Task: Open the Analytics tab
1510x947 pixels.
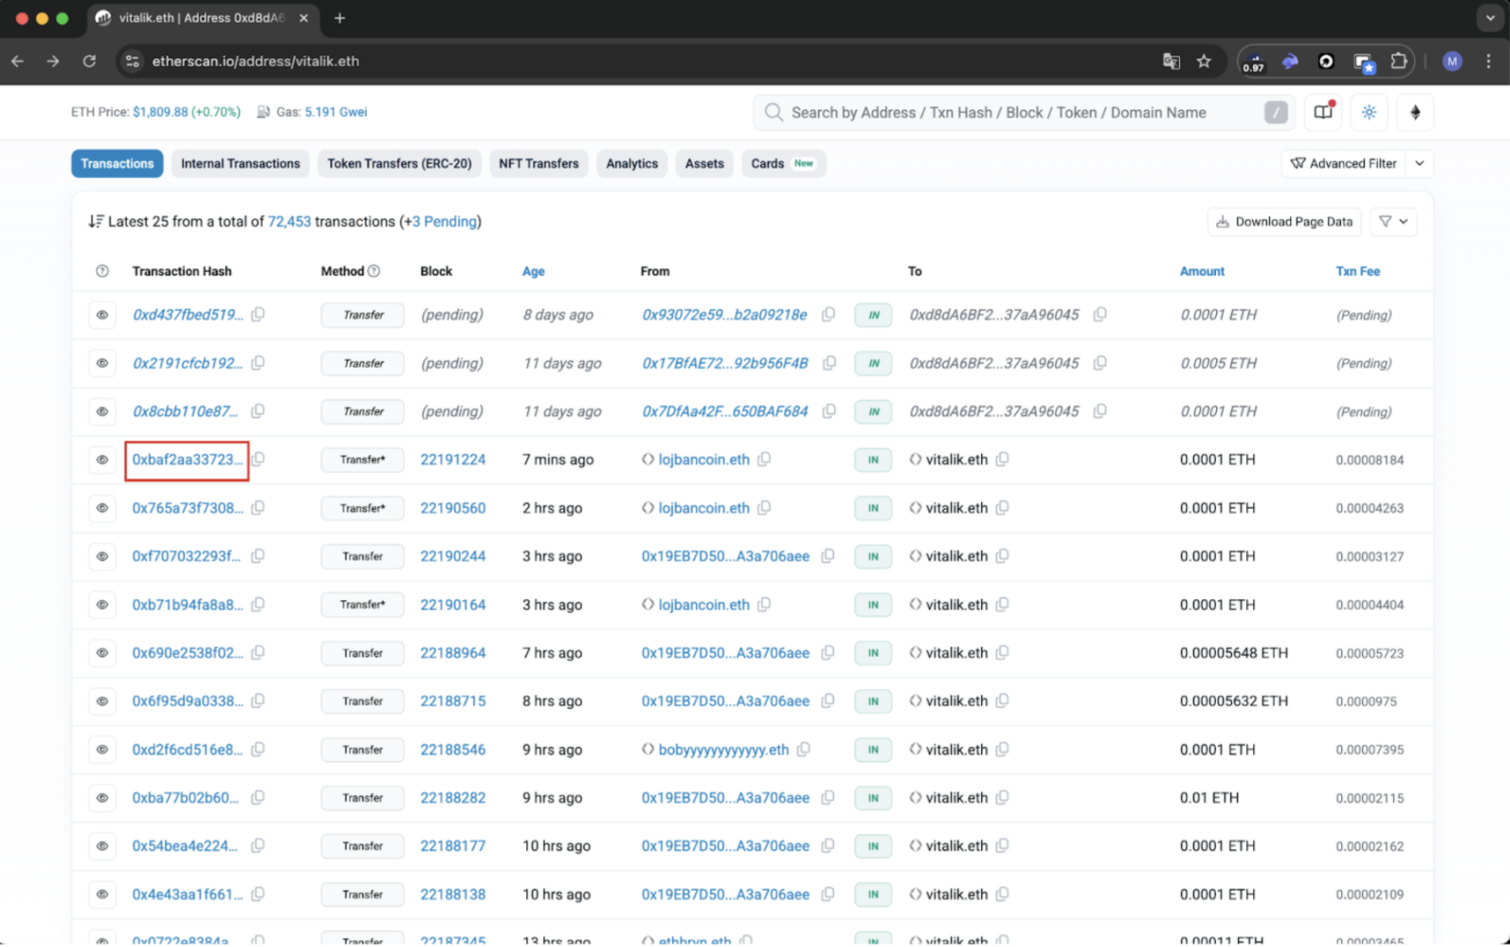Action: coord(632,164)
